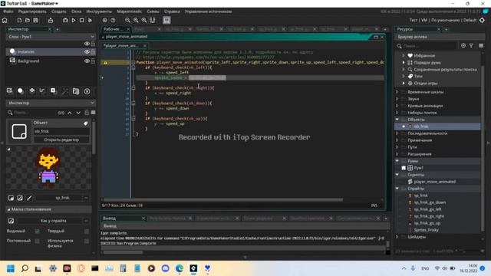
Task: Select player_move_animated script in browser
Action: pyautogui.click(x=435, y=182)
